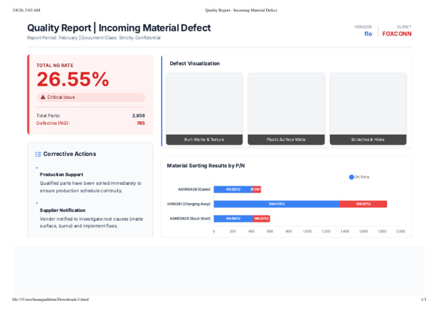Click the Qualified parts have been sorted paragraph
The width and height of the screenshot is (439, 310).
90,187
